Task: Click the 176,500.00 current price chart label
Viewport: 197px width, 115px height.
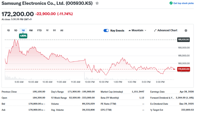Action: click(183, 69)
